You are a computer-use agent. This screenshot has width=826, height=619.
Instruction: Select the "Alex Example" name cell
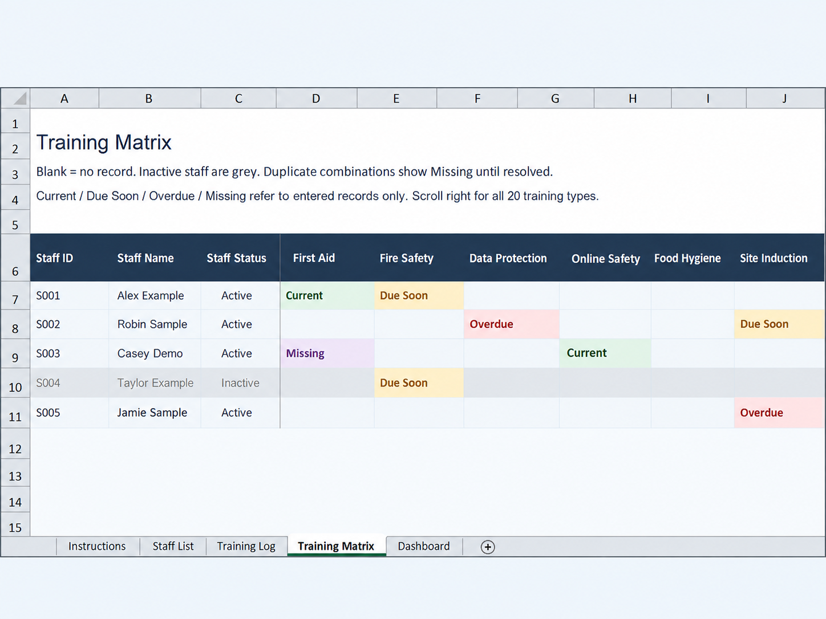pos(155,295)
